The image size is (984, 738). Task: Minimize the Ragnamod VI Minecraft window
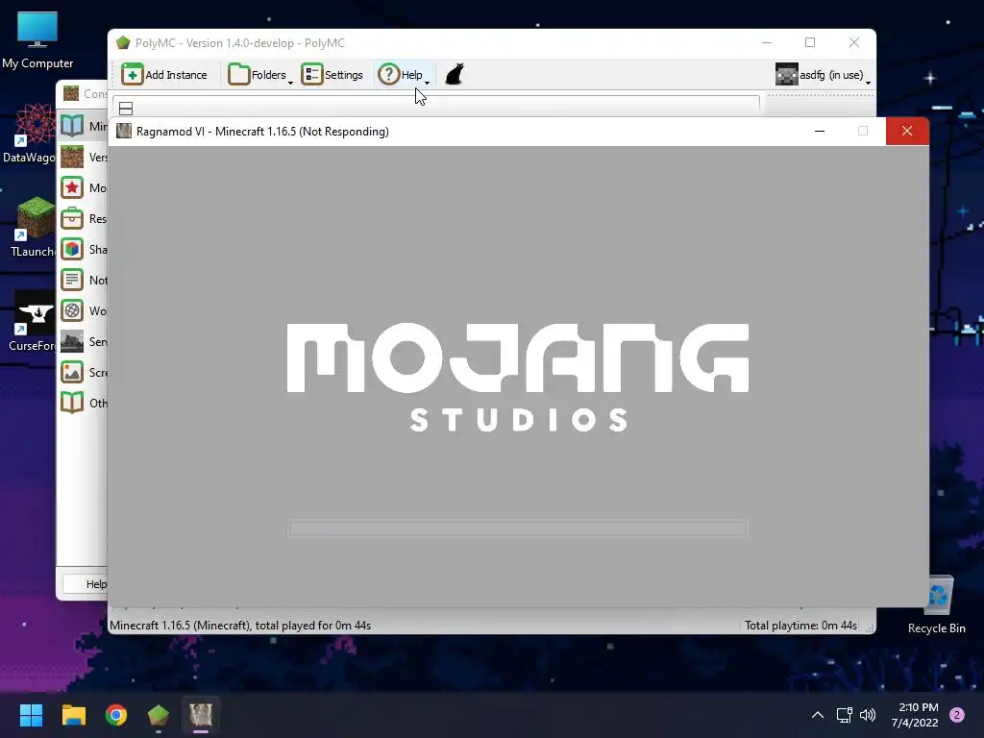point(820,131)
